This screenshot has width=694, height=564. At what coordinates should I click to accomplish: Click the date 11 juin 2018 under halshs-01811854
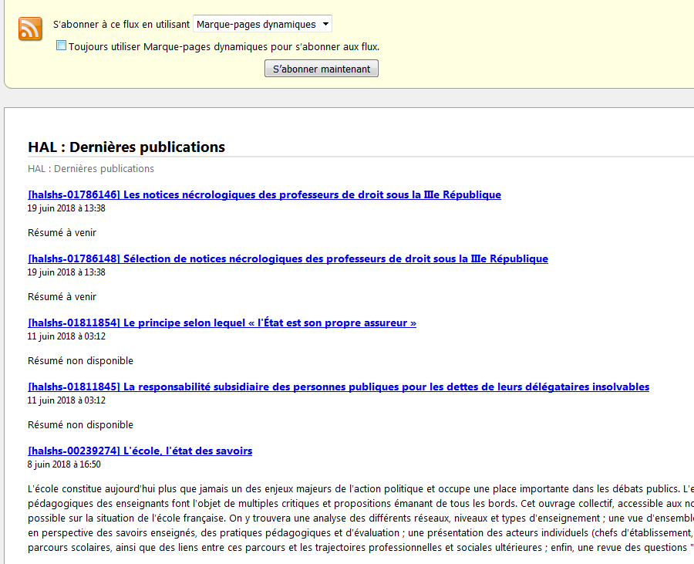(66, 336)
